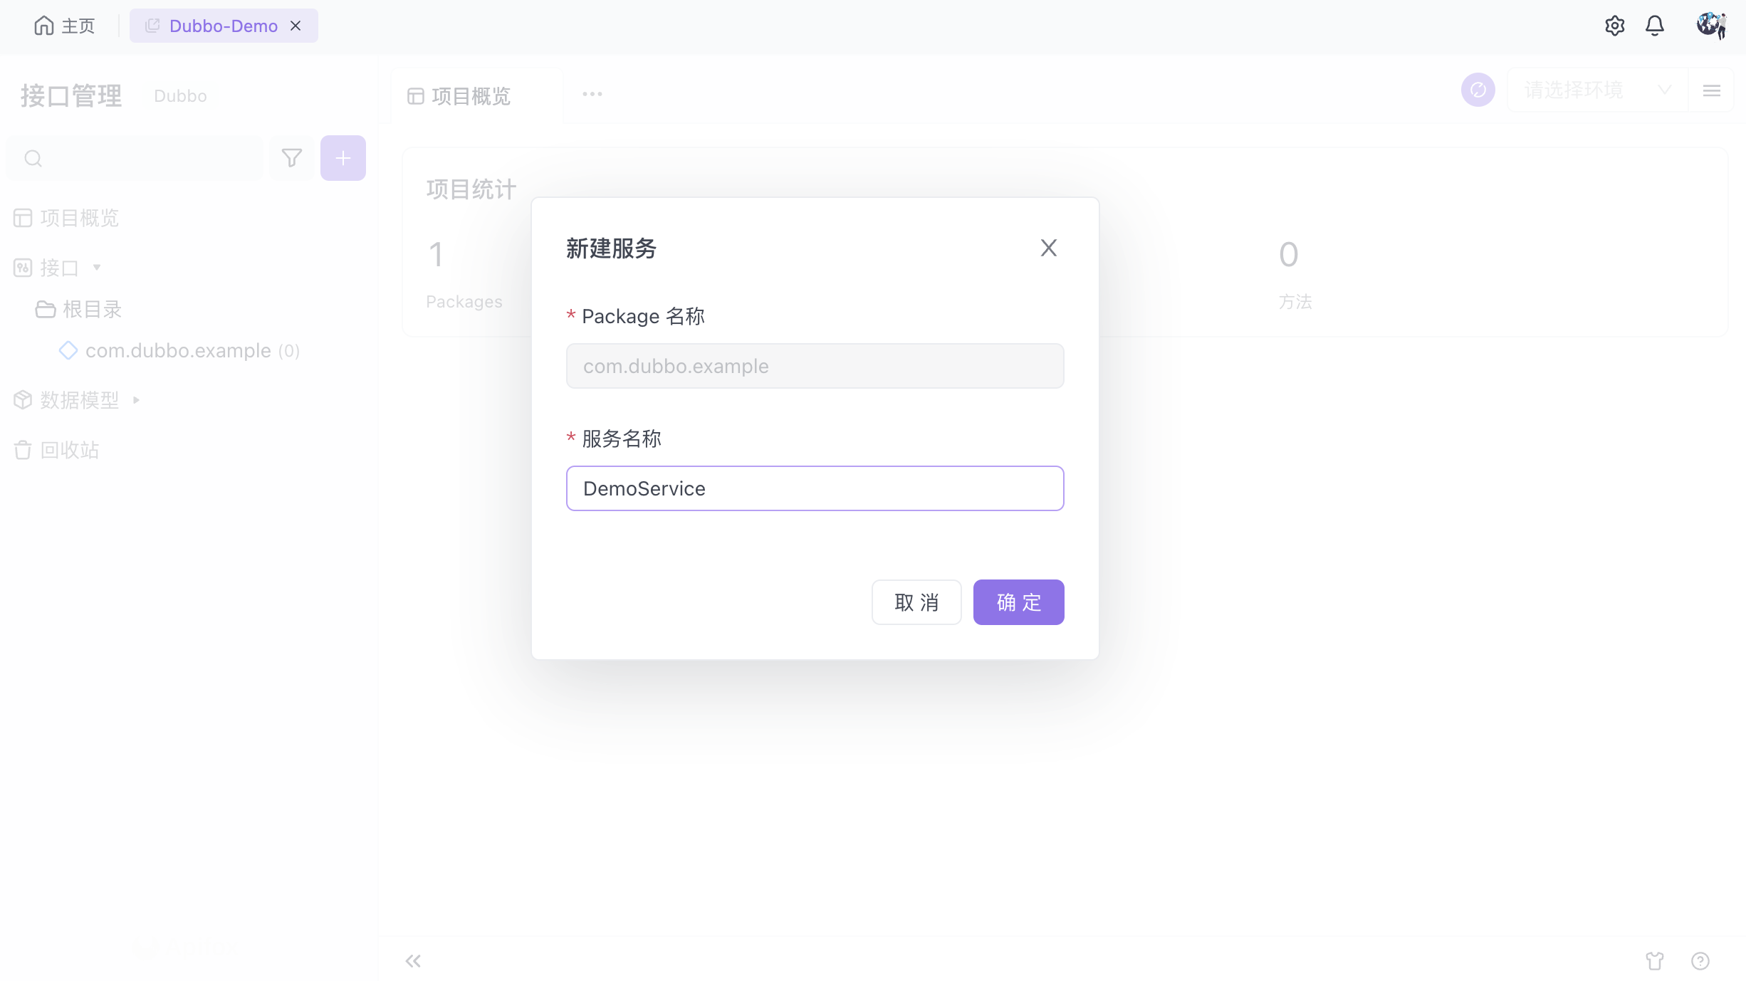Open the settings gear icon
Viewport: 1746px width, 981px height.
pyautogui.click(x=1614, y=26)
